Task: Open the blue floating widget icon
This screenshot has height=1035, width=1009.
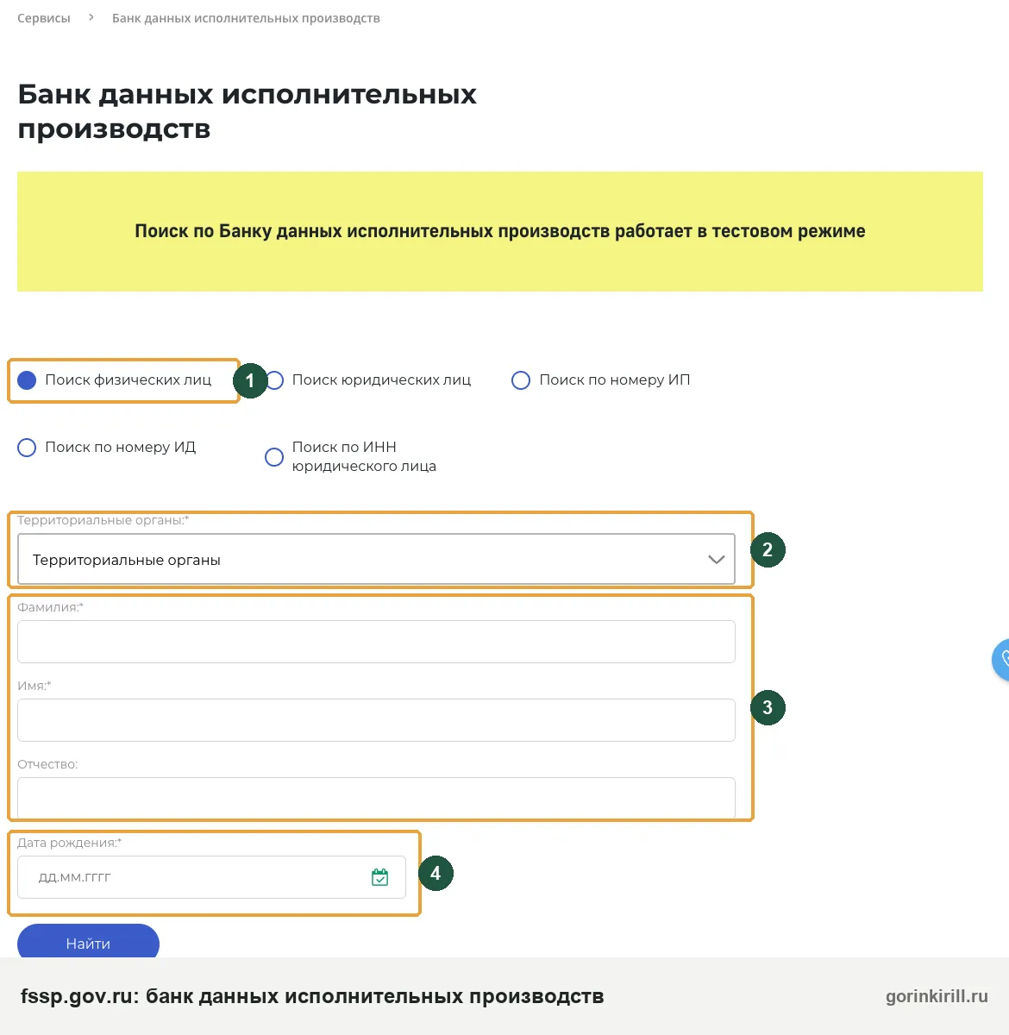Action: coord(1000,661)
